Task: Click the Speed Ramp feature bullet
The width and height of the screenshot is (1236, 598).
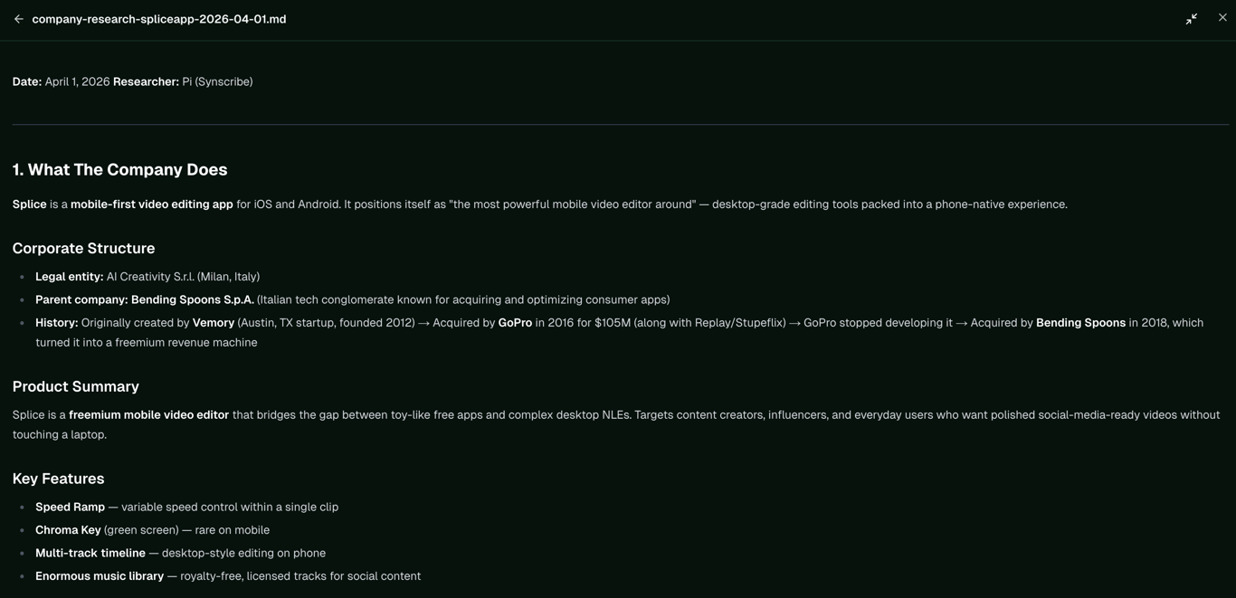Action: [x=186, y=508]
